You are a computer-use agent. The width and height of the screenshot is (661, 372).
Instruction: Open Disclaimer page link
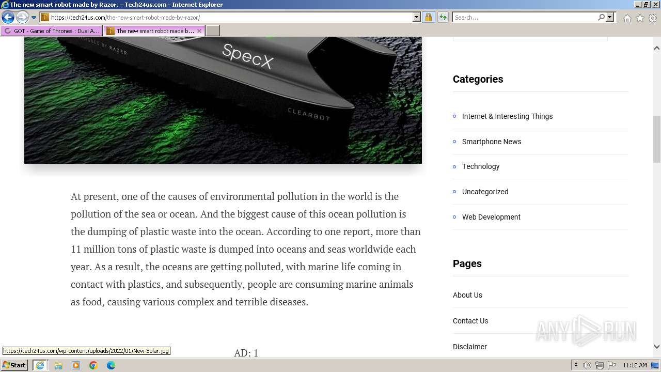[x=470, y=347]
